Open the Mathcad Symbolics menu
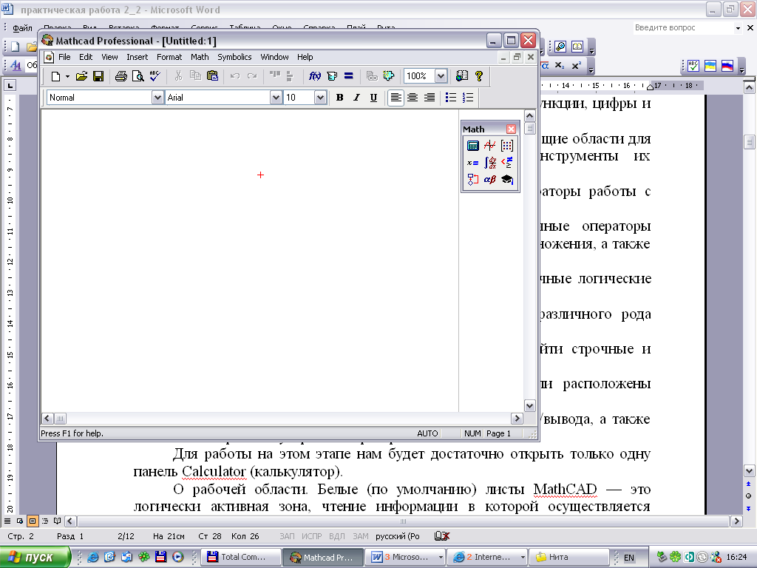 (234, 57)
